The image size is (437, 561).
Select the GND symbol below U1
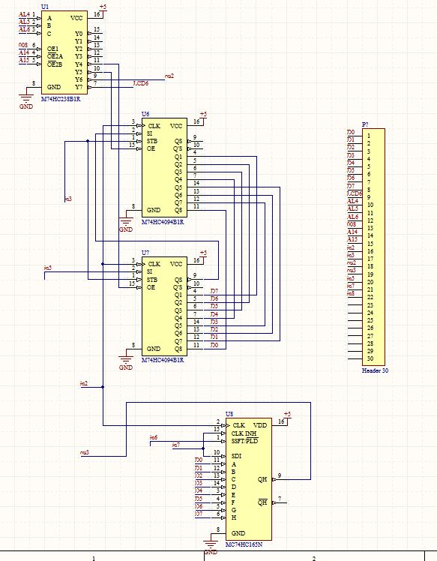pos(25,101)
